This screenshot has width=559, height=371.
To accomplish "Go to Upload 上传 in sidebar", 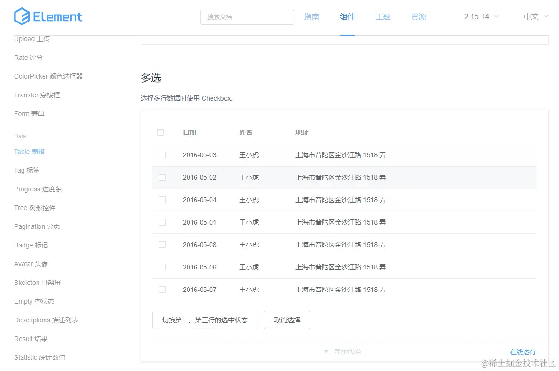I will [x=32, y=39].
